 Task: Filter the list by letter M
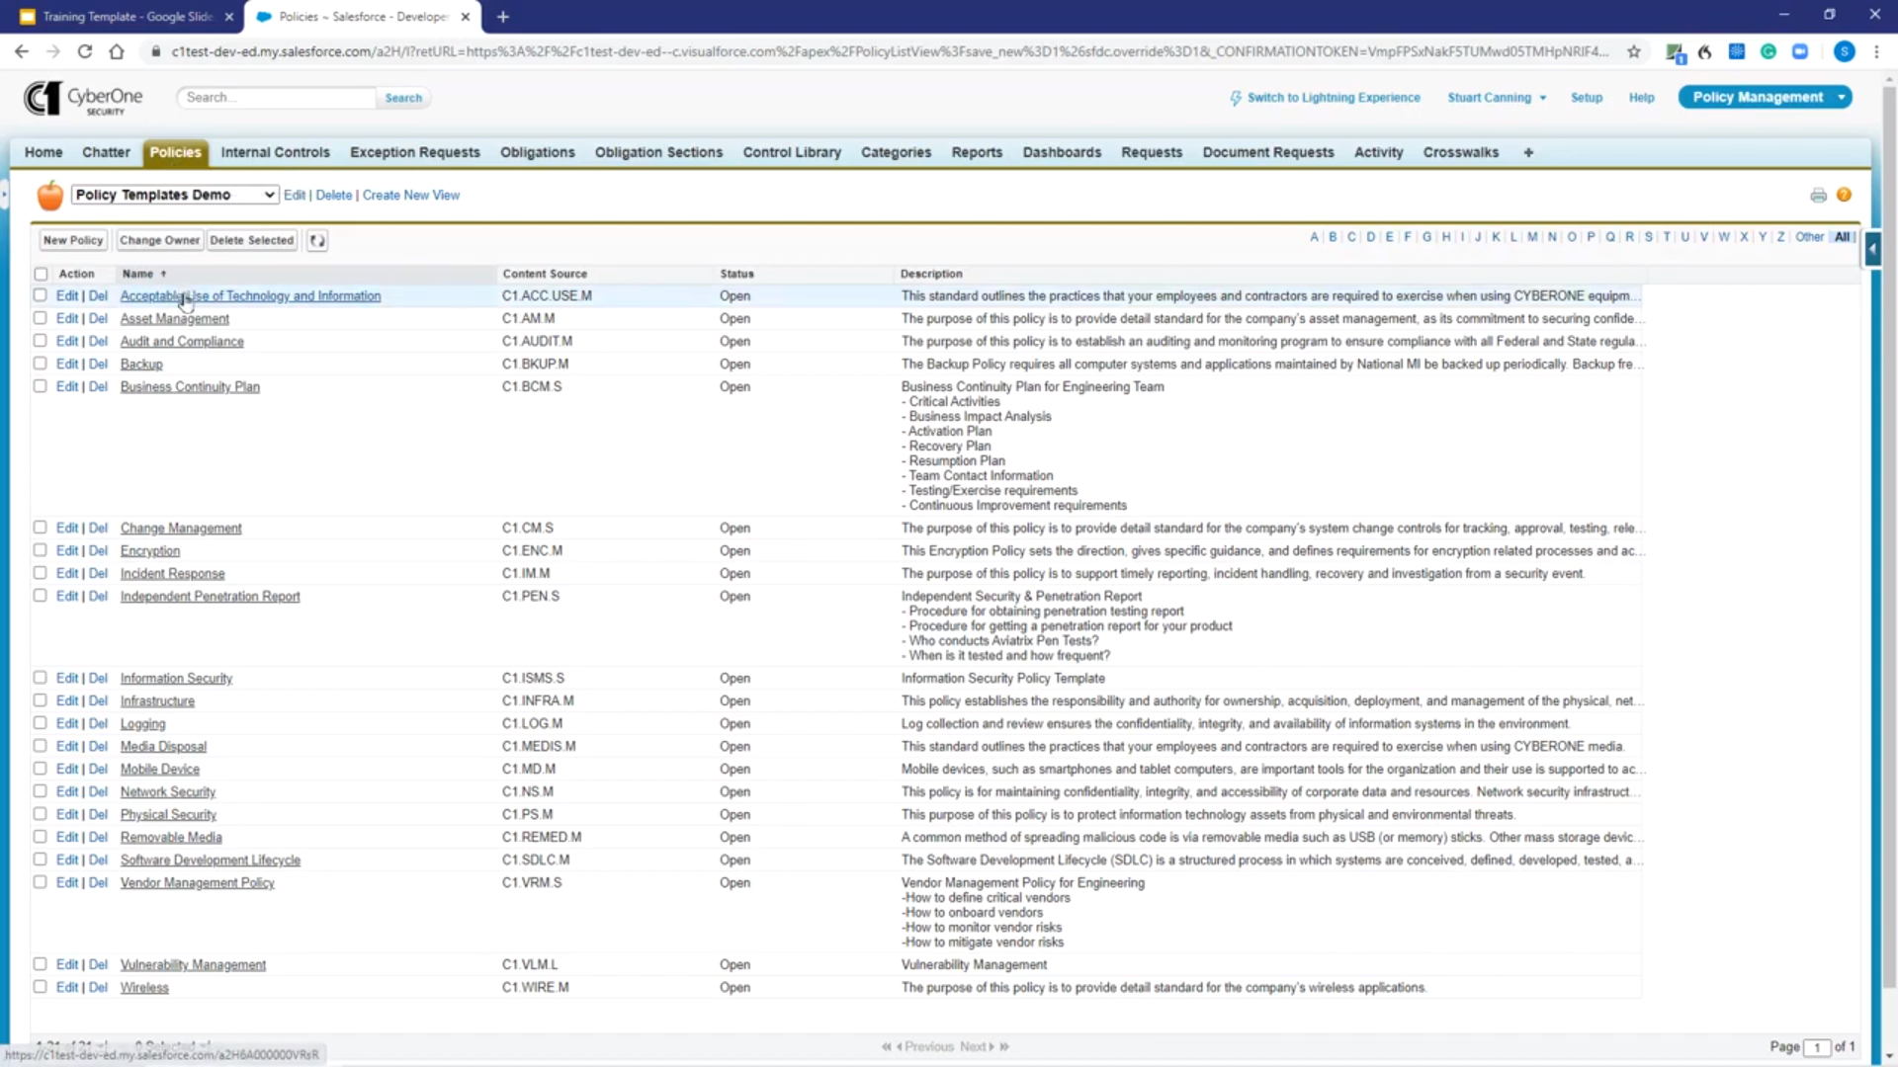tap(1531, 237)
